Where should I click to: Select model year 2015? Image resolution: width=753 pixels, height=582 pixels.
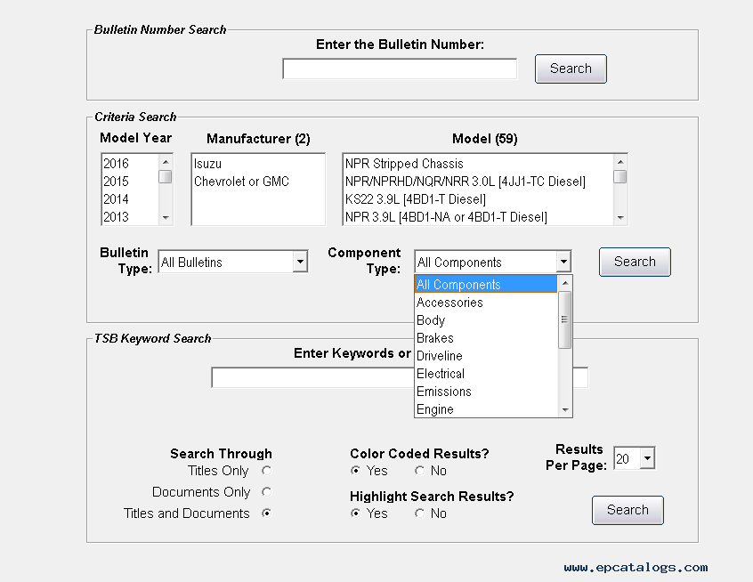[116, 182]
